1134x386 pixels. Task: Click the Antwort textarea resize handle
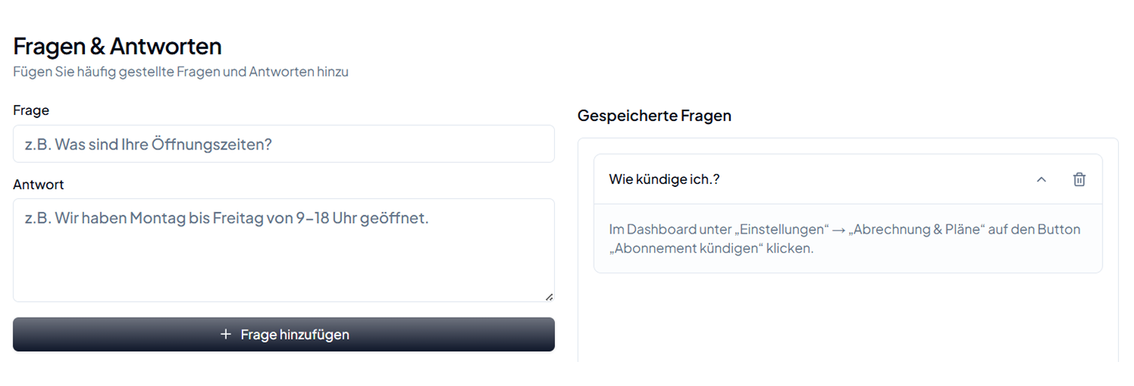[x=549, y=297]
